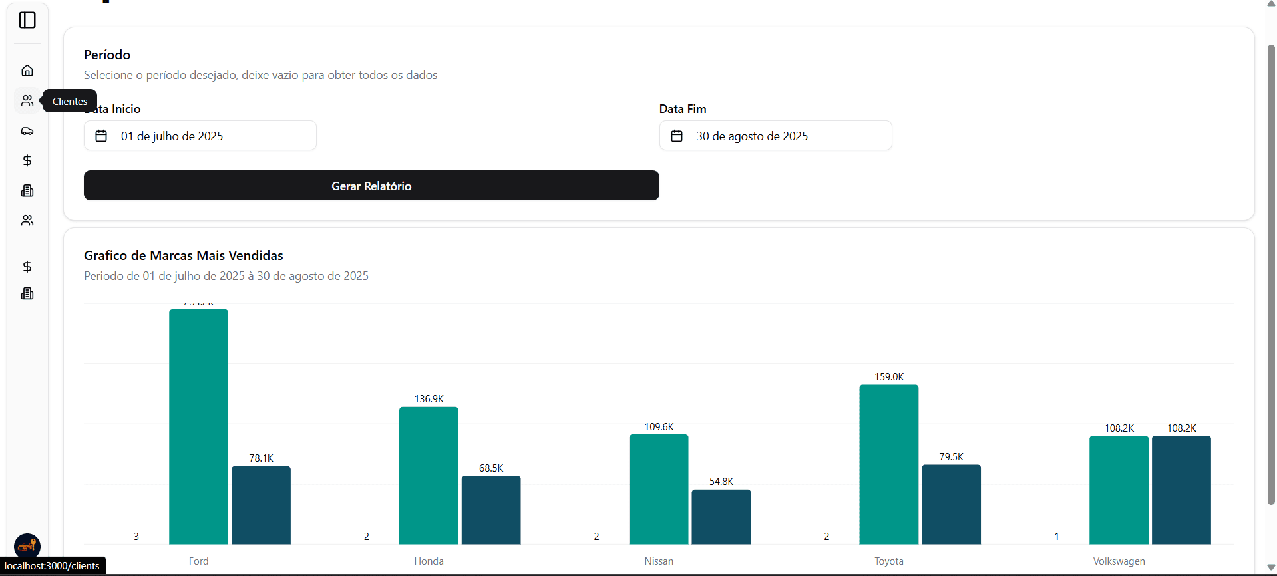This screenshot has width=1277, height=576.
Task: Click the Gerar Relatório button
Action: [371, 186]
